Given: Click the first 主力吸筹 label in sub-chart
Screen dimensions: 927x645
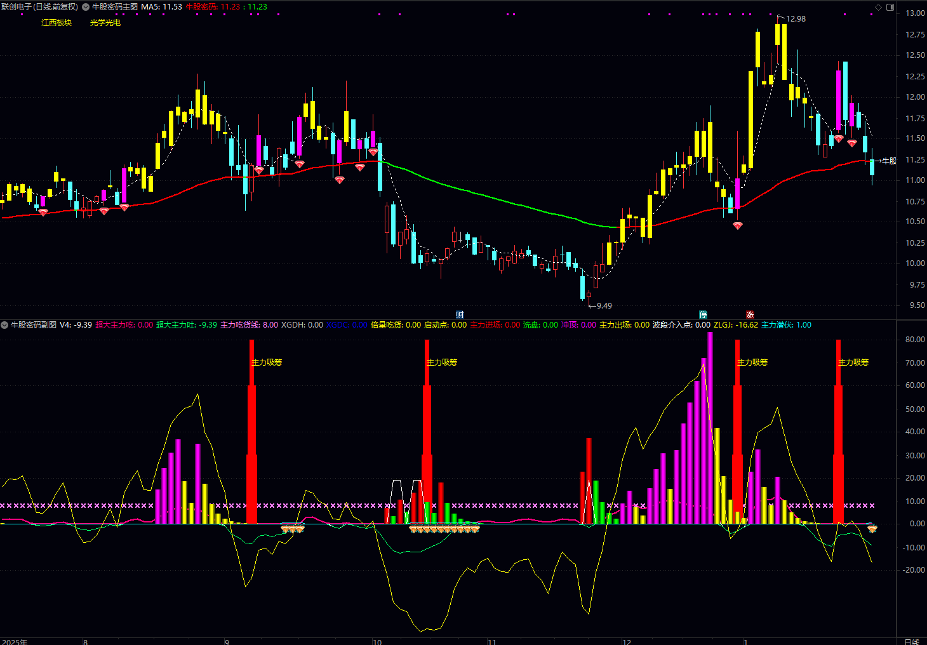Looking at the screenshot, I should coord(267,362).
